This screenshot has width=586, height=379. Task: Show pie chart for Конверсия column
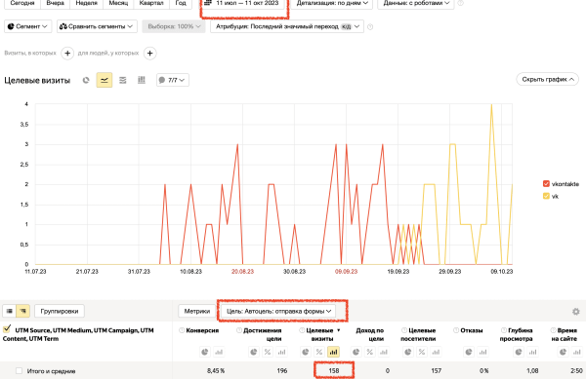205,352
